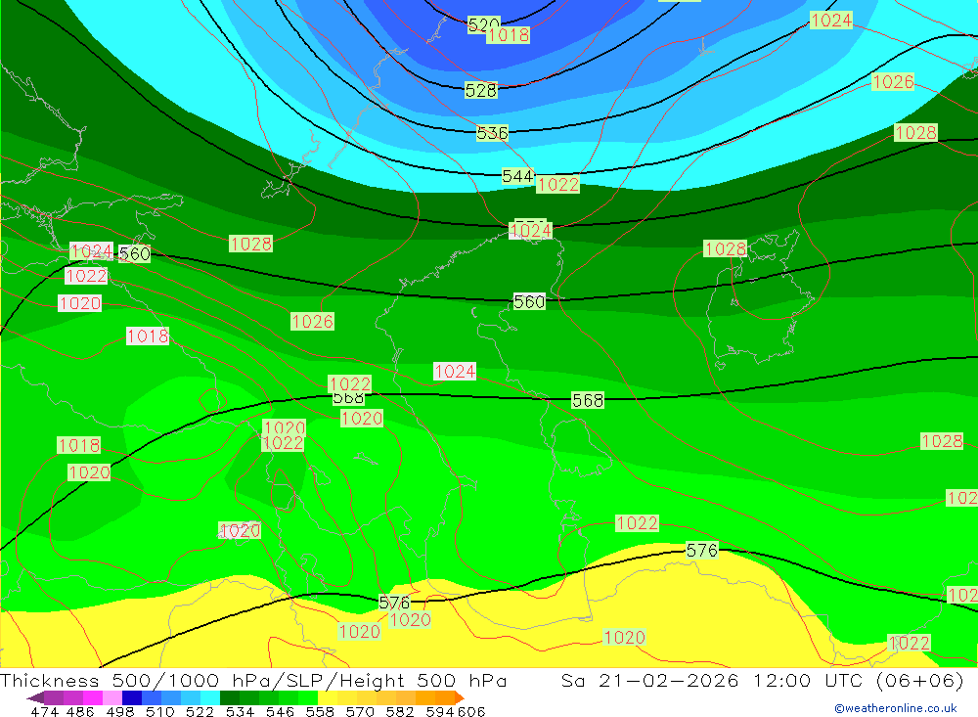Viewport: 978px width, 717px height.
Task: Select the 1018 pressure label beside 520
Action: pos(509,35)
